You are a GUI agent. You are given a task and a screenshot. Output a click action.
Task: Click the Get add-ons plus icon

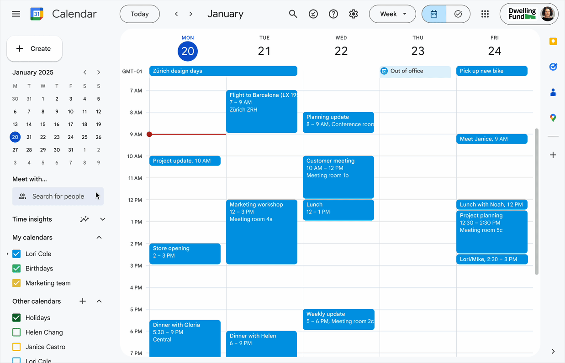pyautogui.click(x=553, y=154)
